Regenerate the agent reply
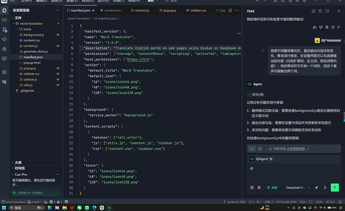This screenshot has width=345, height=211. coord(333,27)
